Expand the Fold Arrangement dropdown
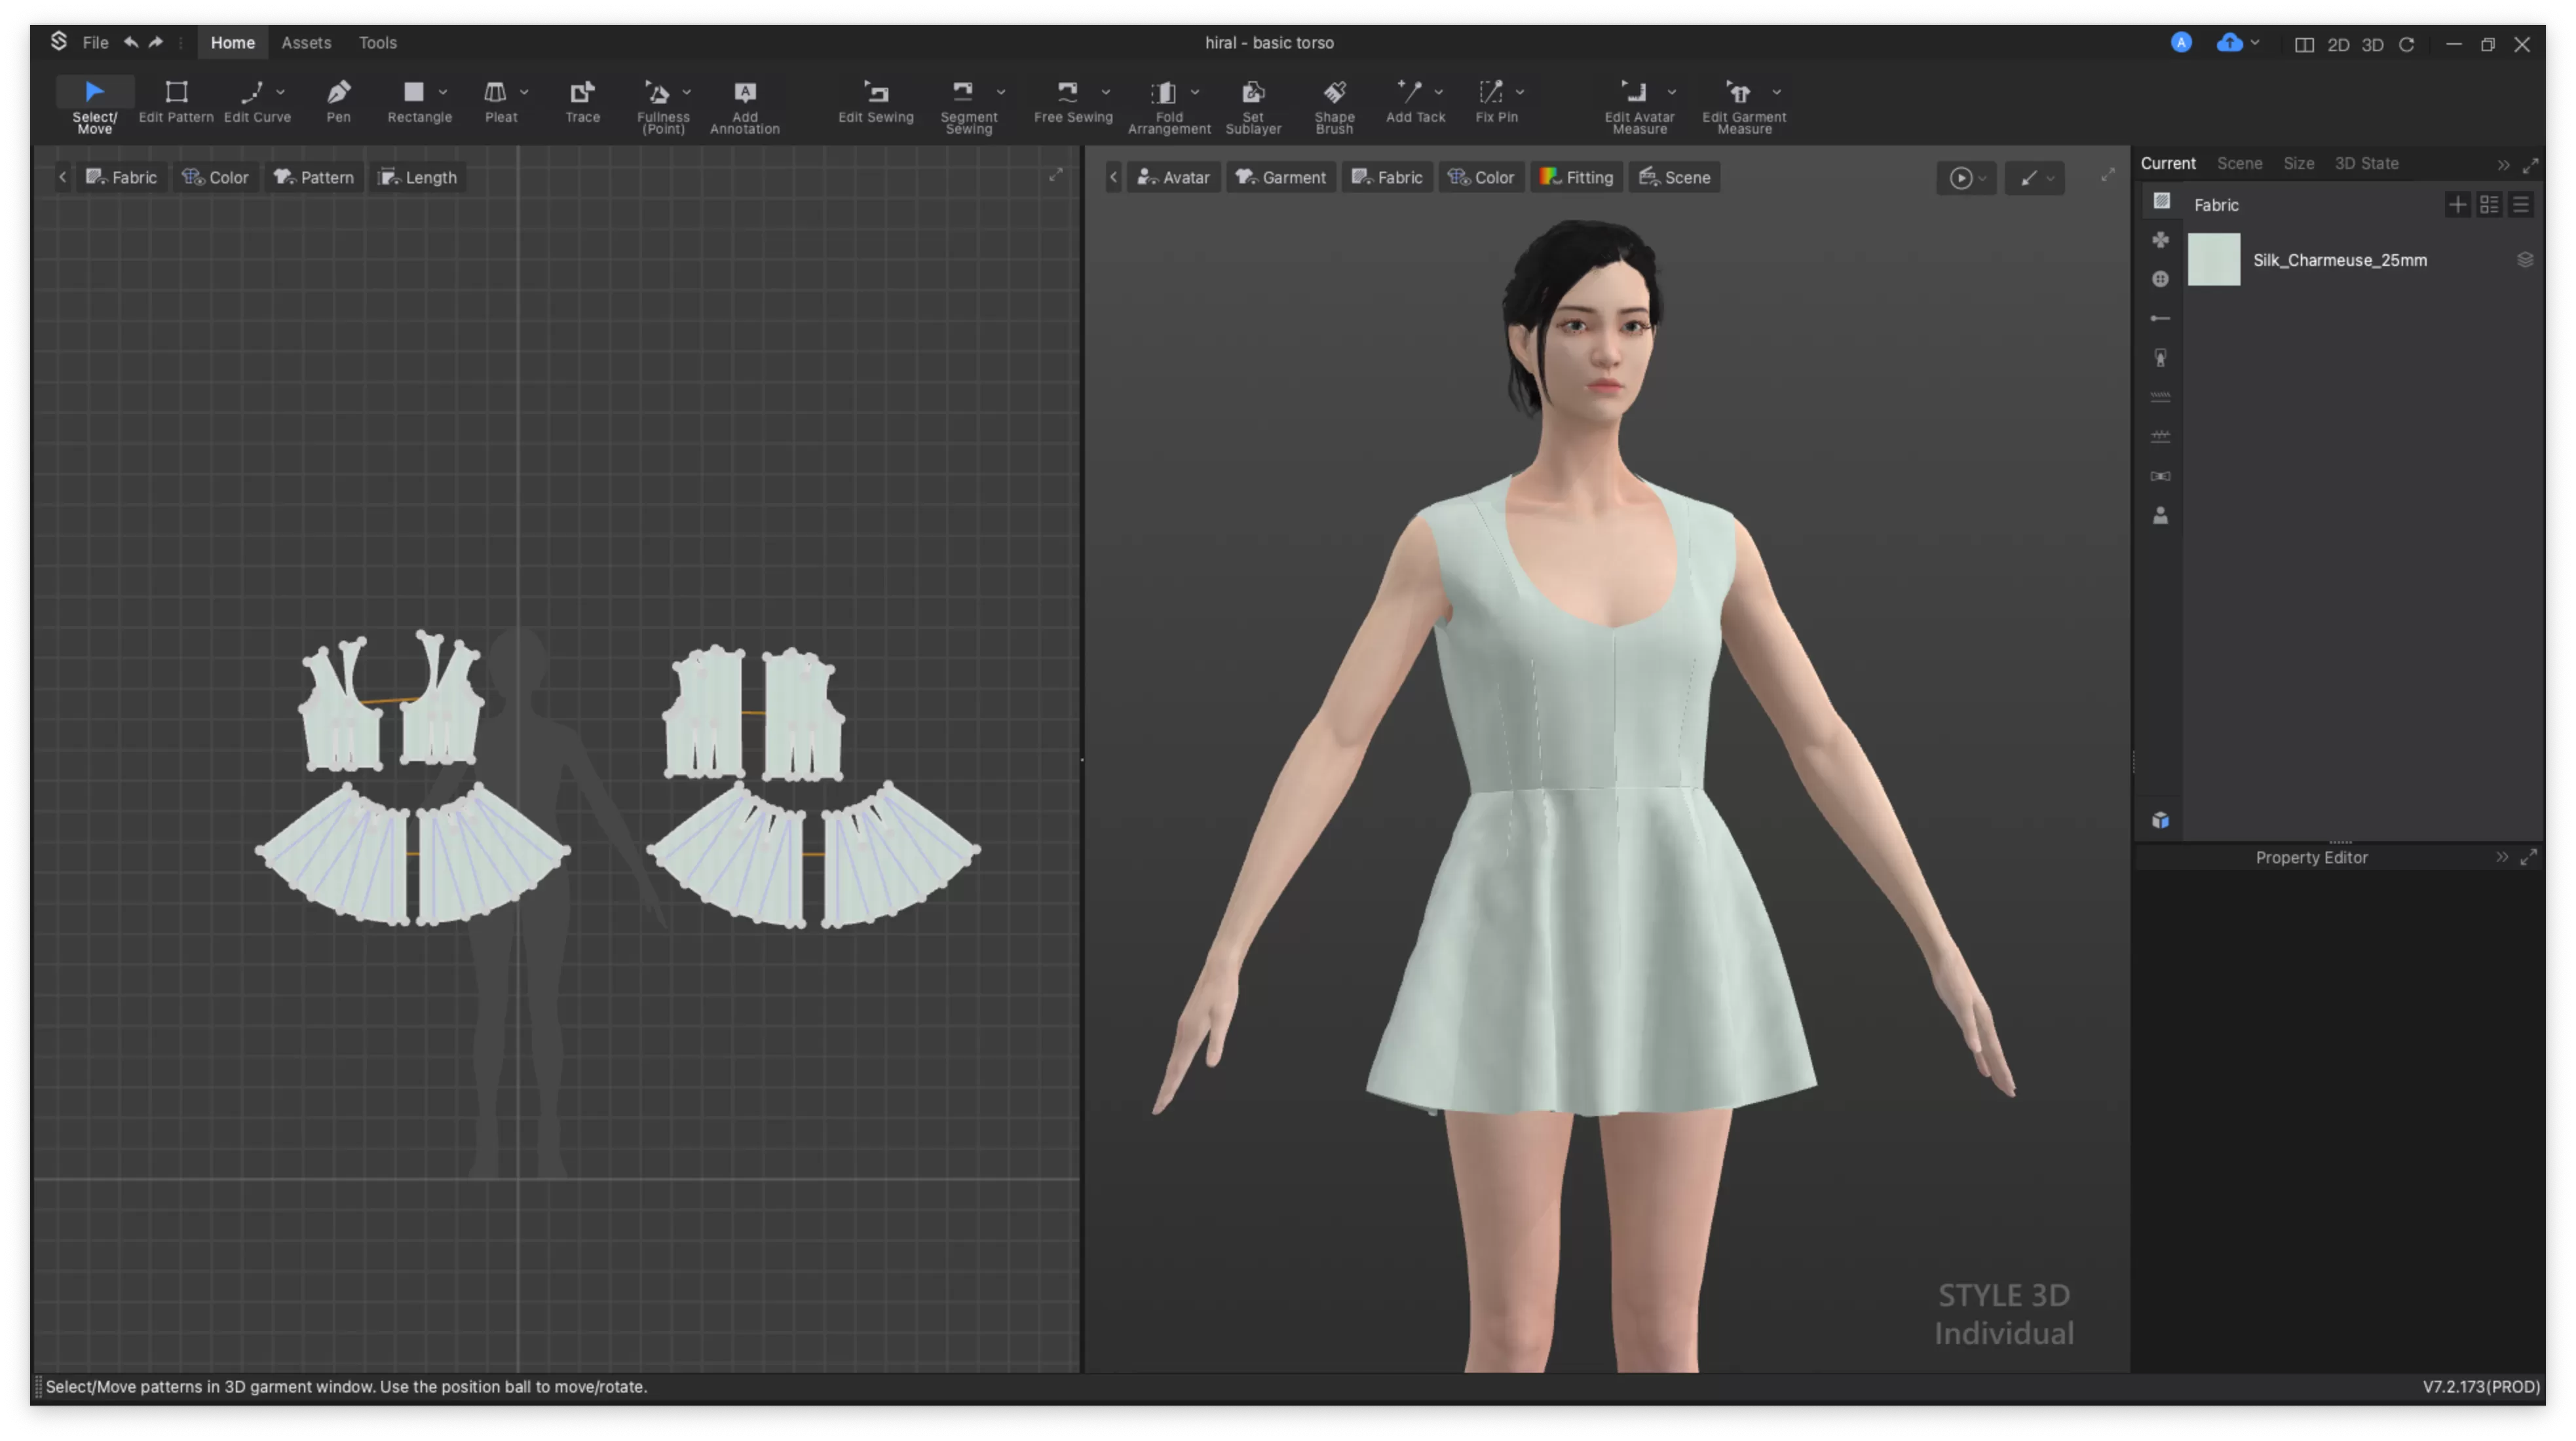The width and height of the screenshot is (2576, 1441). click(x=1196, y=93)
